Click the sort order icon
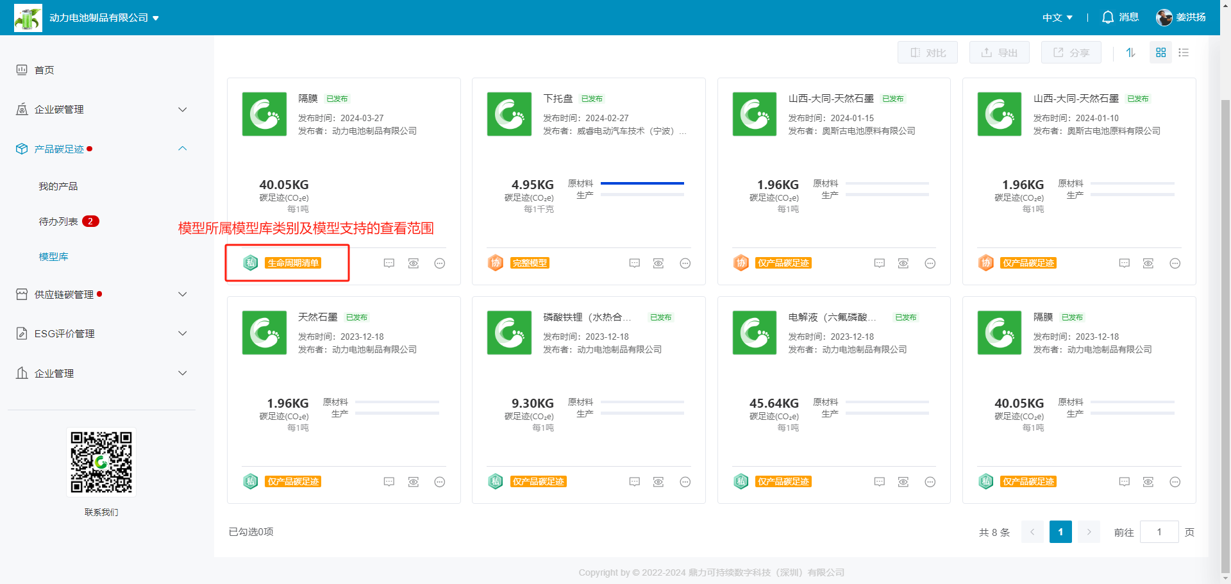This screenshot has width=1231, height=584. coord(1130,53)
